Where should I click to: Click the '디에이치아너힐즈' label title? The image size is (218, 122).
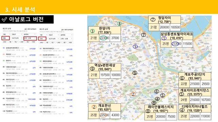point(194,106)
